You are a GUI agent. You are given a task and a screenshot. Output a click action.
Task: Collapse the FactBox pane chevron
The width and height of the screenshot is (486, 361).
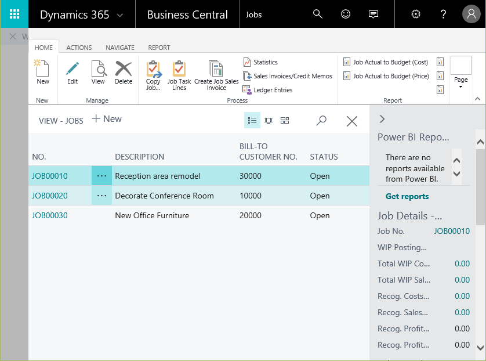[382, 119]
